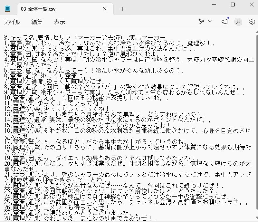
Task: Click line 18 text 痩せやすい体質
Action: click(x=175, y=147)
